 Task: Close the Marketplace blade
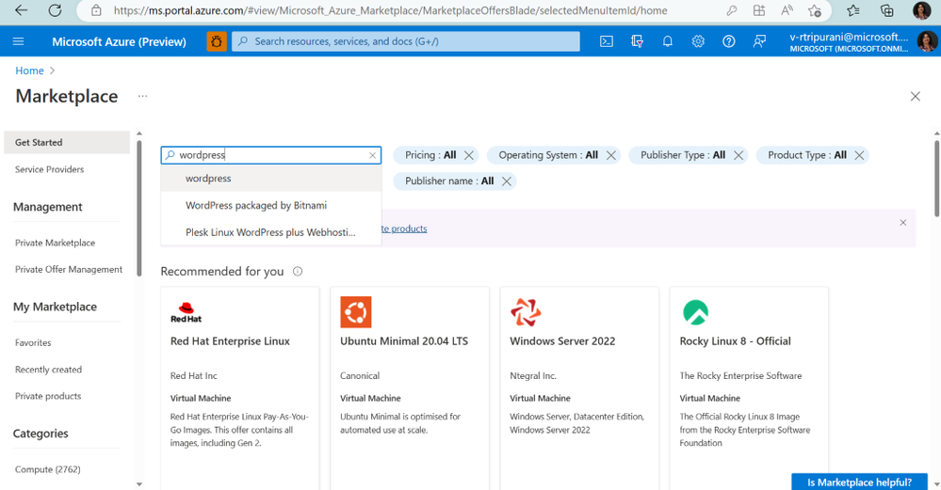tap(915, 97)
